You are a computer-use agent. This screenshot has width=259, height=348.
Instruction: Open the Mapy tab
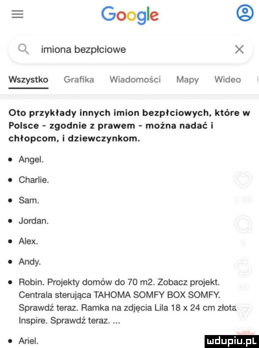[187, 80]
